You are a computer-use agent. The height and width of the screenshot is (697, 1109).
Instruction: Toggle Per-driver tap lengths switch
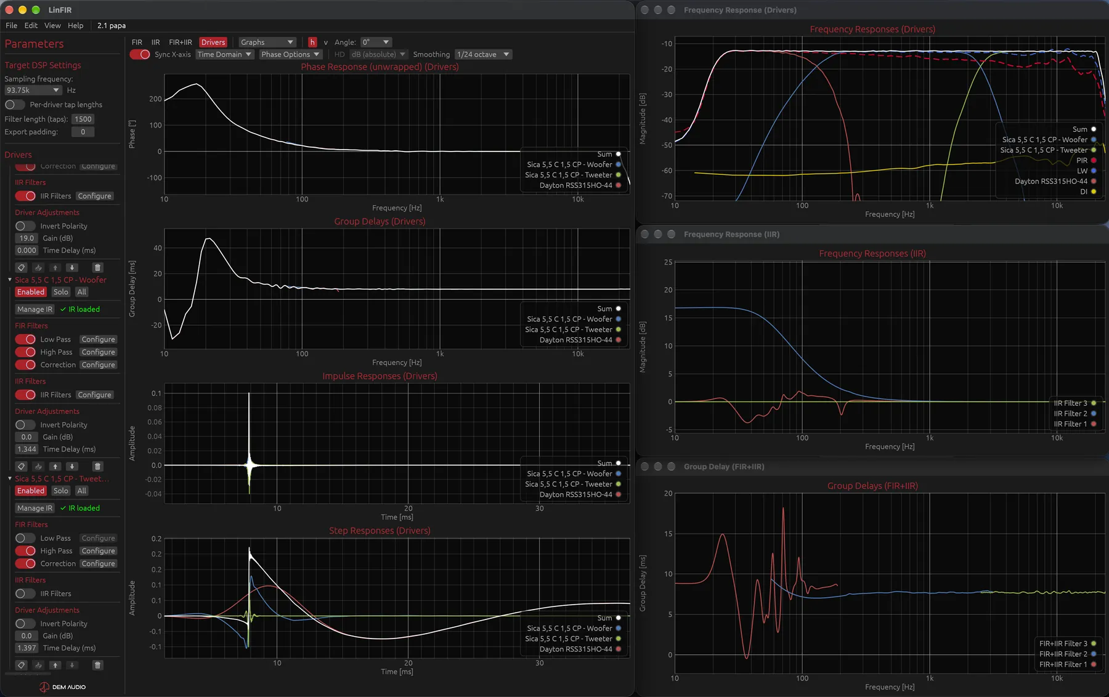click(15, 105)
